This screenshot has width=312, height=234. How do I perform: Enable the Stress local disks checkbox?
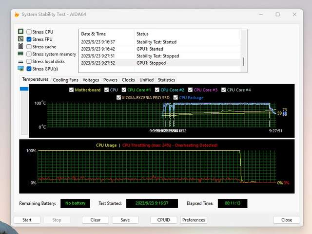pos(29,61)
